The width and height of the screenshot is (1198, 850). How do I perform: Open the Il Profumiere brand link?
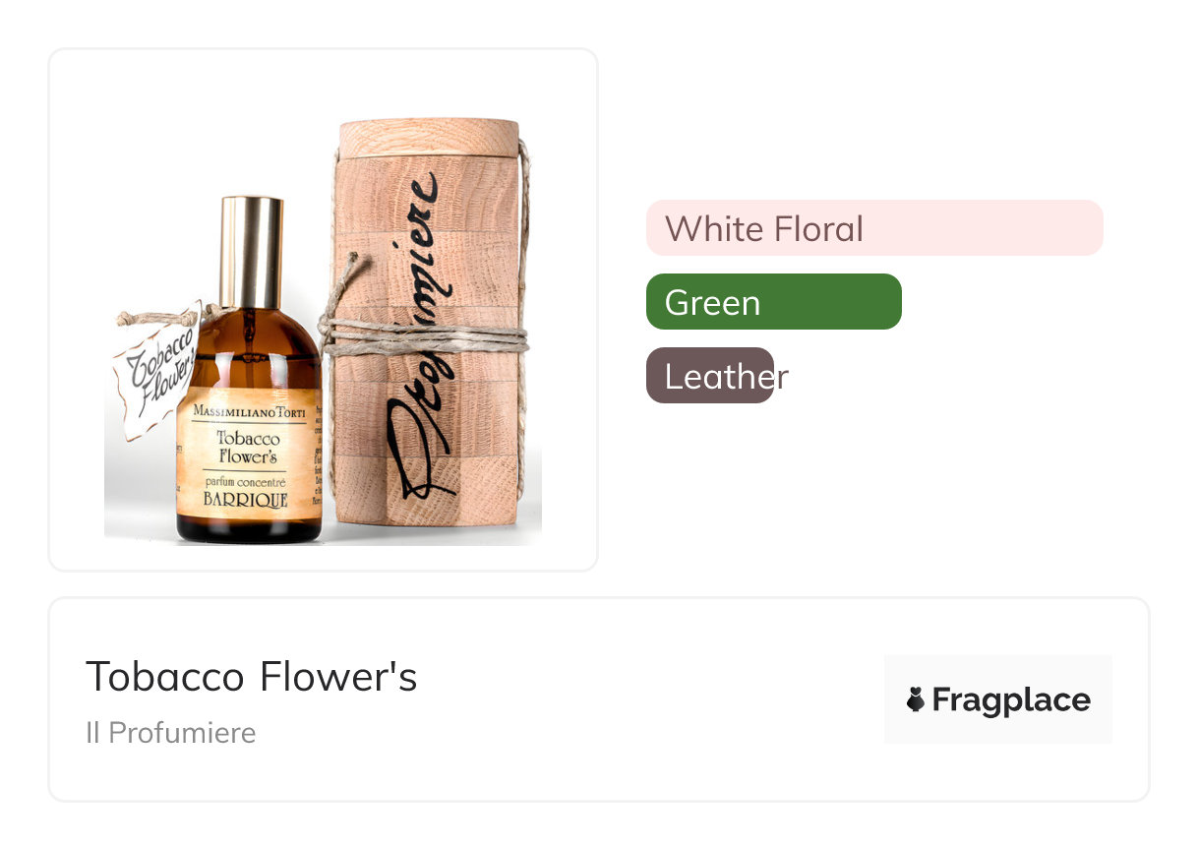coord(170,733)
